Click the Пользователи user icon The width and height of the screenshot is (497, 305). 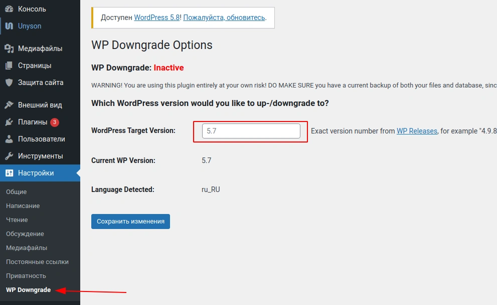tap(9, 139)
